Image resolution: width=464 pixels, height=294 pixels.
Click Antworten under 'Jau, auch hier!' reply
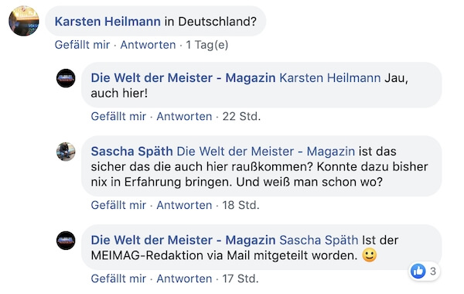(184, 116)
